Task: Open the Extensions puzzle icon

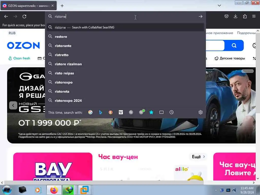Action: point(245,16)
